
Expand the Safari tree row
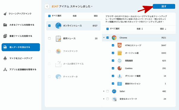(x=104, y=91)
